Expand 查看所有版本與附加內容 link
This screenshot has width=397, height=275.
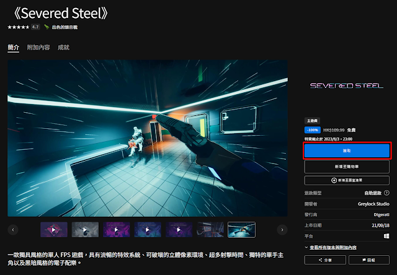point(333,248)
